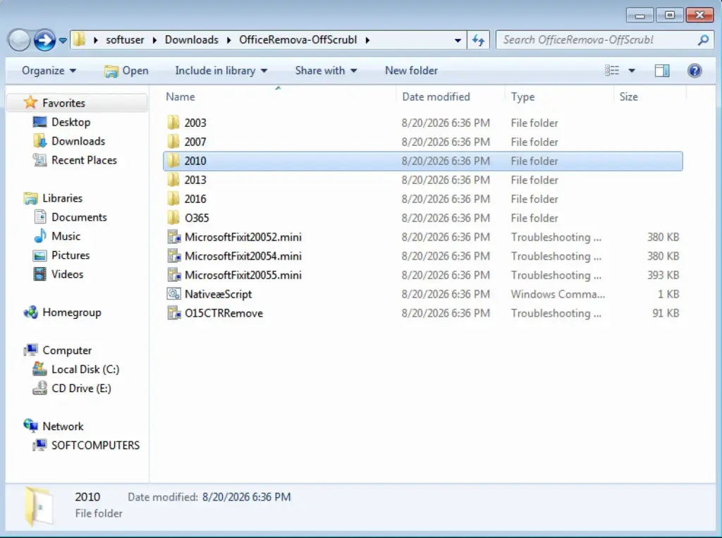Select Network in the navigation pane
722x538 pixels.
click(x=63, y=427)
